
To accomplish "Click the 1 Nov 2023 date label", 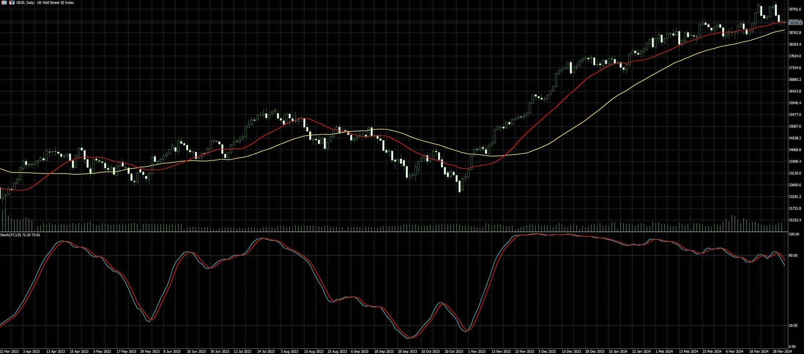I will (477, 351).
